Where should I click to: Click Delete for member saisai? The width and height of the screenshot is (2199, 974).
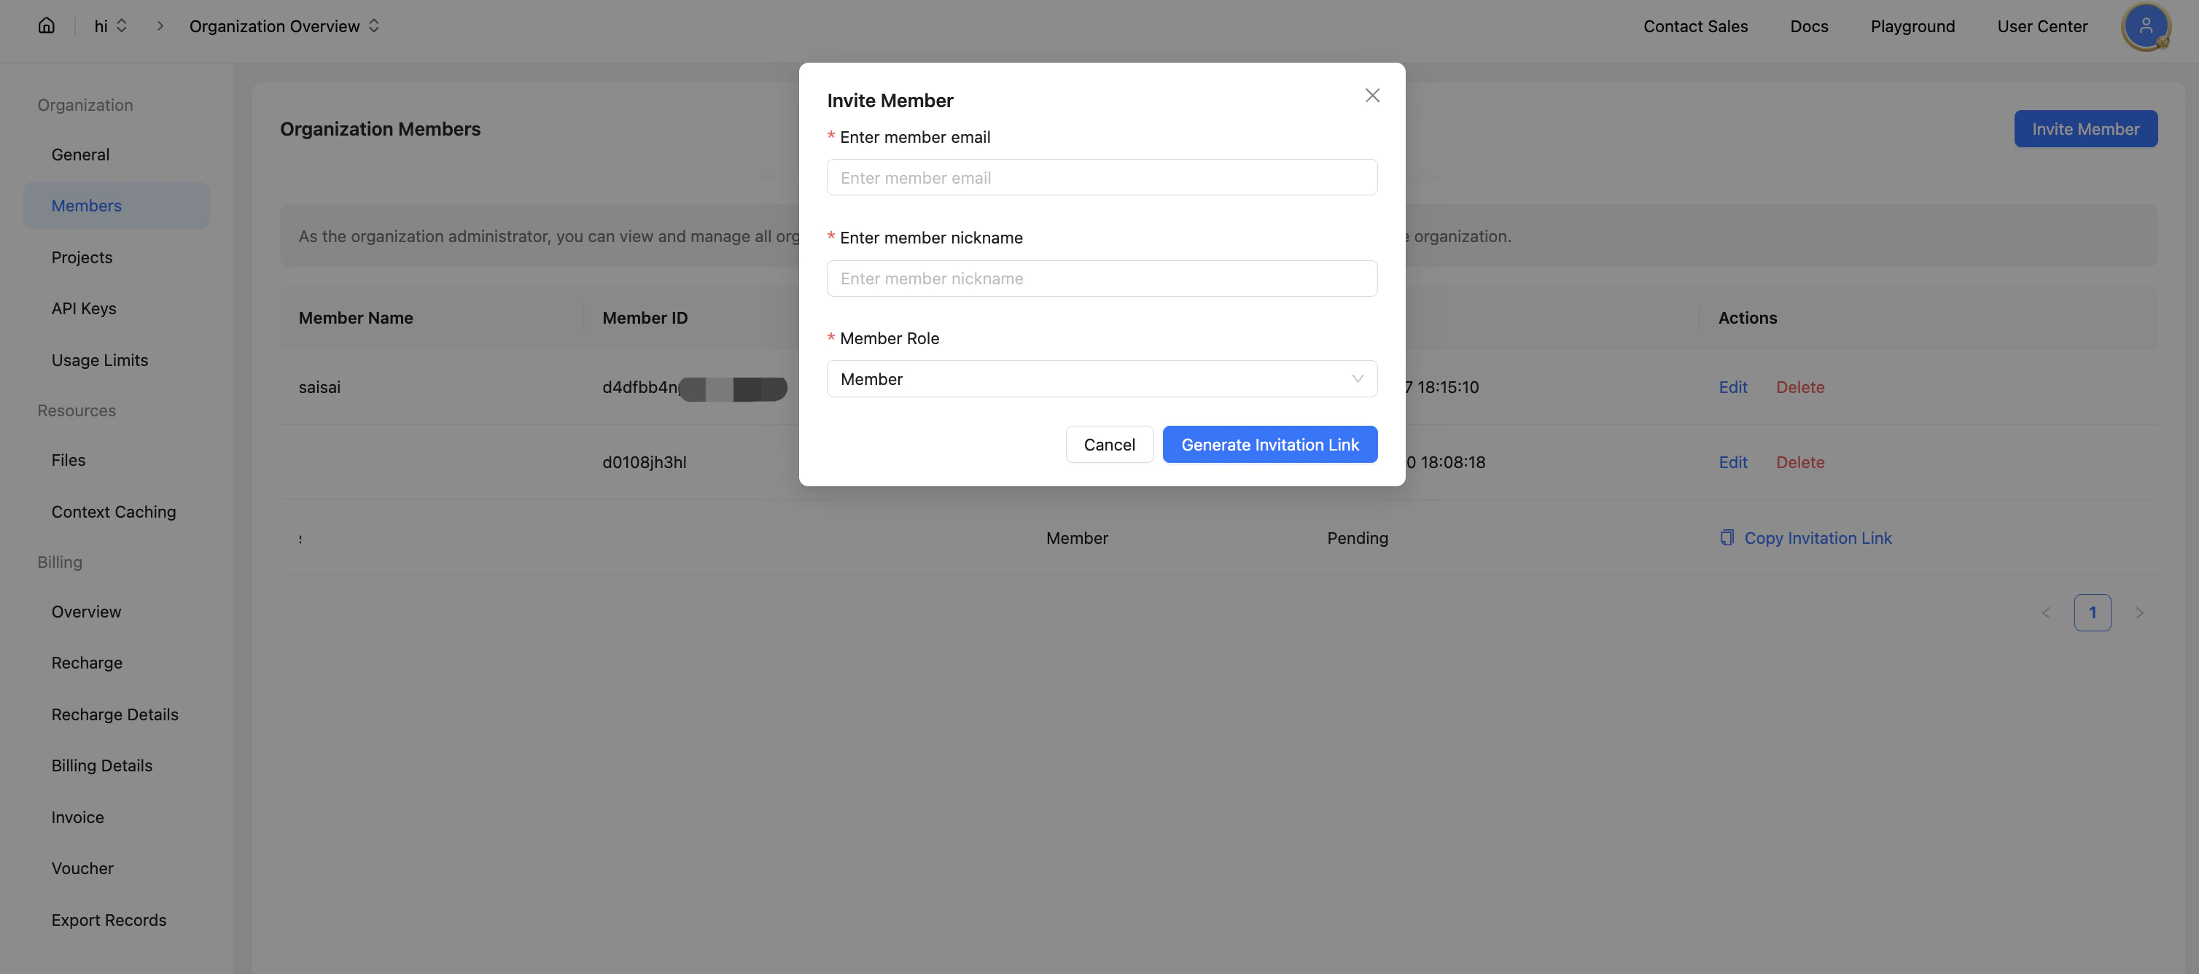tap(1799, 388)
